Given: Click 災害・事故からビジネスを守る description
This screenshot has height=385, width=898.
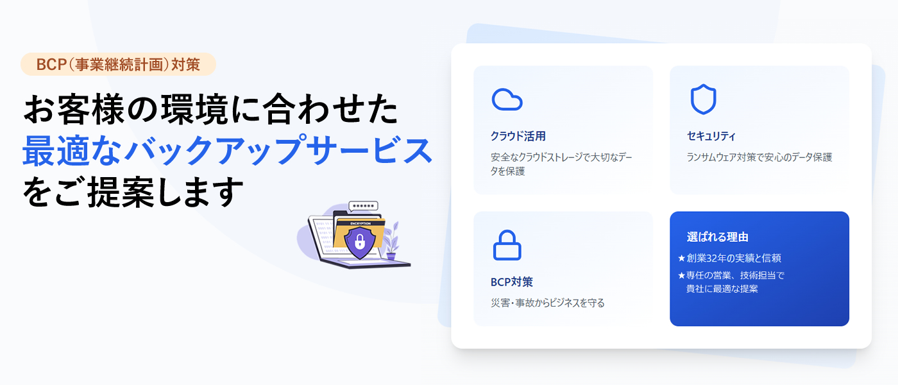Looking at the screenshot, I should [548, 303].
